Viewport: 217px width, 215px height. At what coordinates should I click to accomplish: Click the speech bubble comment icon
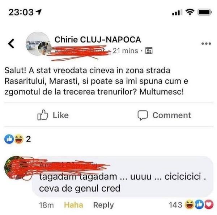pos(143,115)
